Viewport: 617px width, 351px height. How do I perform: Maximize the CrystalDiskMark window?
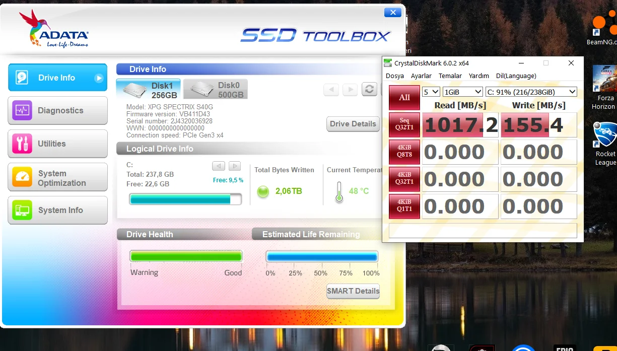pyautogui.click(x=546, y=63)
